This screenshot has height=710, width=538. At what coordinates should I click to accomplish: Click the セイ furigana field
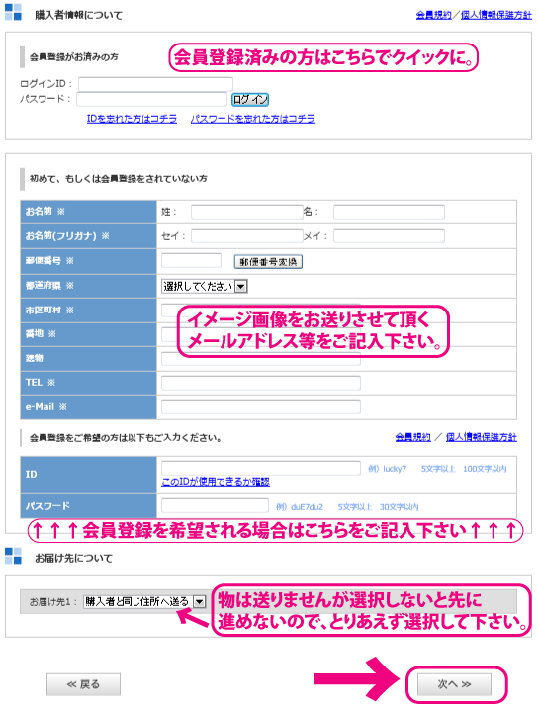click(247, 236)
